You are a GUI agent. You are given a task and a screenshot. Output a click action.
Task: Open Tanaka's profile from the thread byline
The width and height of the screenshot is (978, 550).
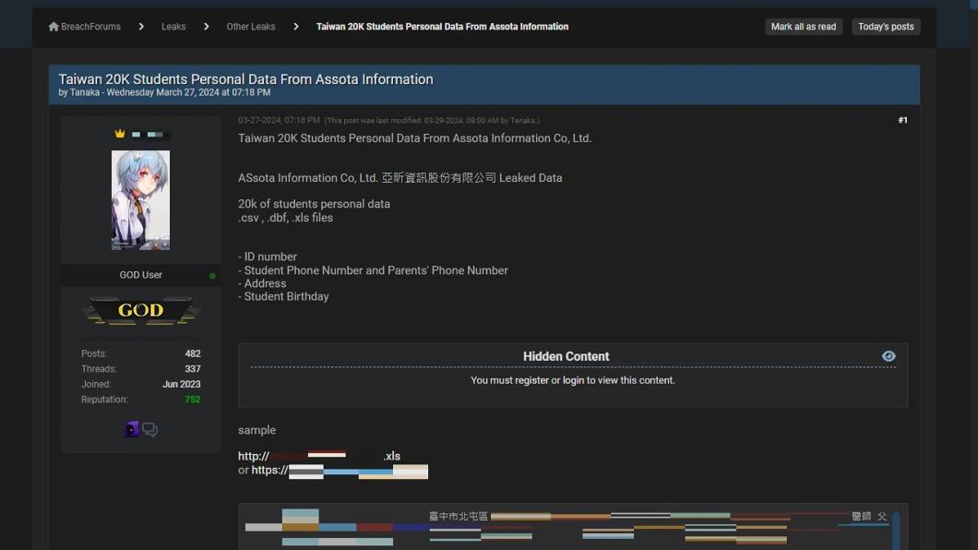(85, 92)
